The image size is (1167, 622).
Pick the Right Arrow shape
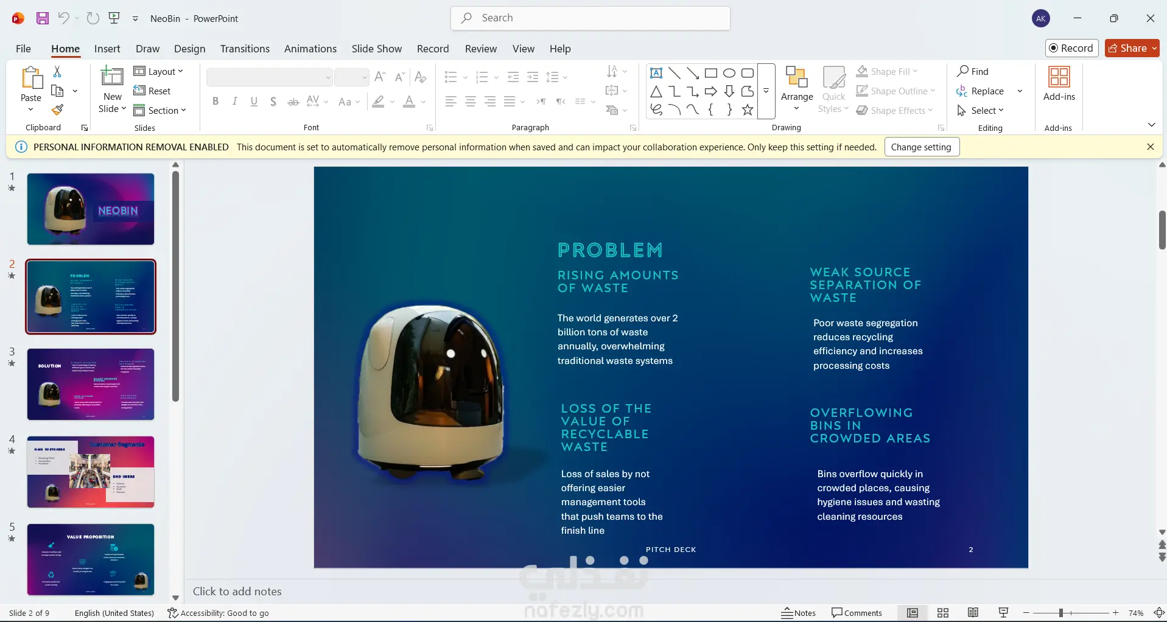[711, 91]
